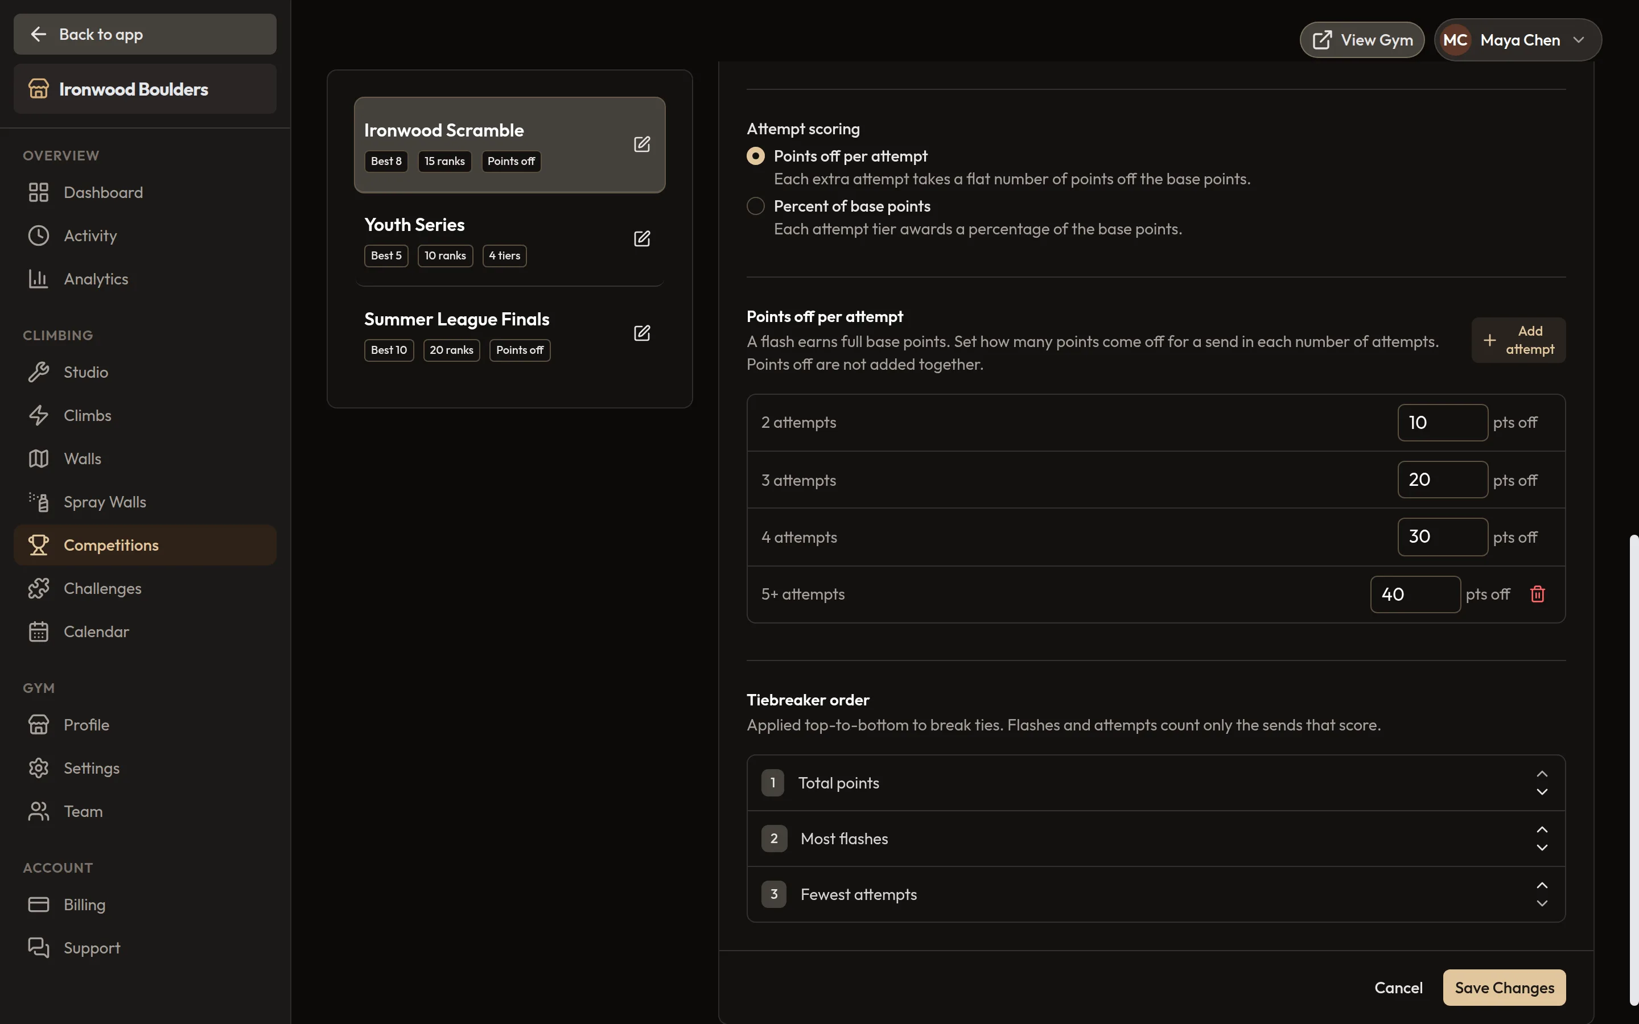Move Most flashes tiebreaker up

pos(1542,829)
